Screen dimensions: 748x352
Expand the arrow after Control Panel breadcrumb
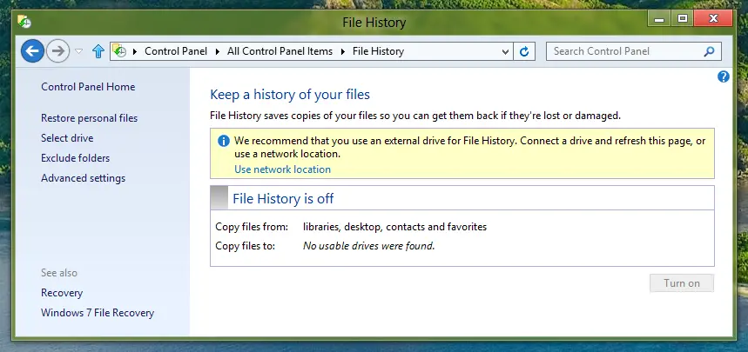pyautogui.click(x=218, y=51)
